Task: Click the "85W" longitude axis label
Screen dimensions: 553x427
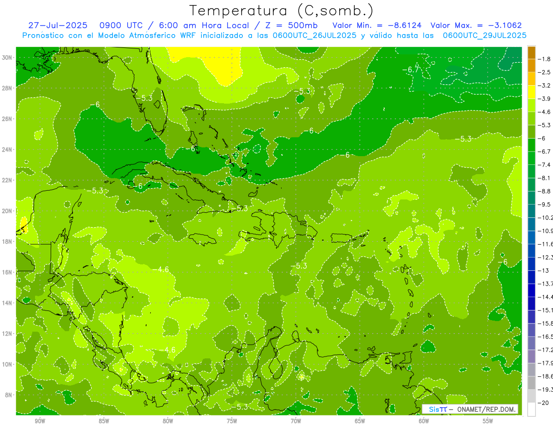Action: coord(104,421)
